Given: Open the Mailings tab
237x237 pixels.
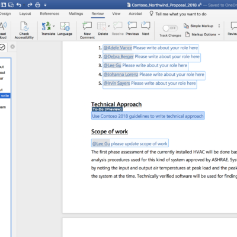Looking at the screenshot, I should coord(76,14).
